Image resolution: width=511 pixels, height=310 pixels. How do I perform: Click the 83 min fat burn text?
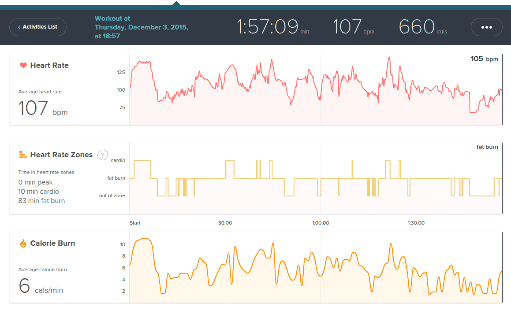click(x=41, y=201)
